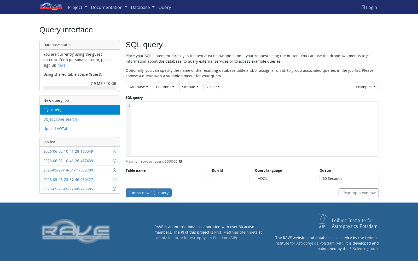Click status check icon for job 050427

click(114, 180)
